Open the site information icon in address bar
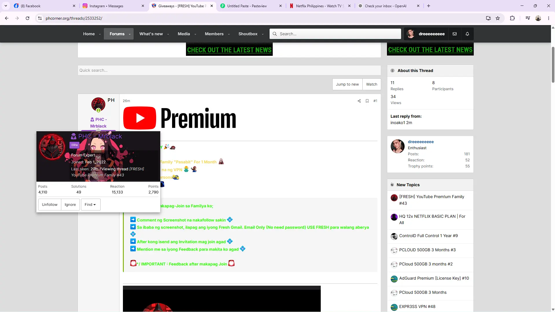555x312 pixels. [40, 18]
